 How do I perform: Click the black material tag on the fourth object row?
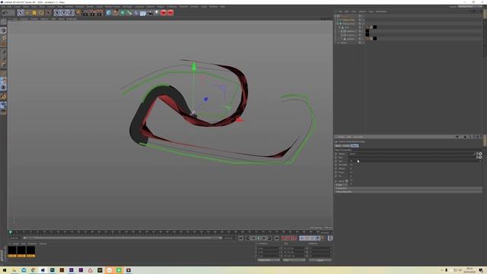tap(375, 27)
